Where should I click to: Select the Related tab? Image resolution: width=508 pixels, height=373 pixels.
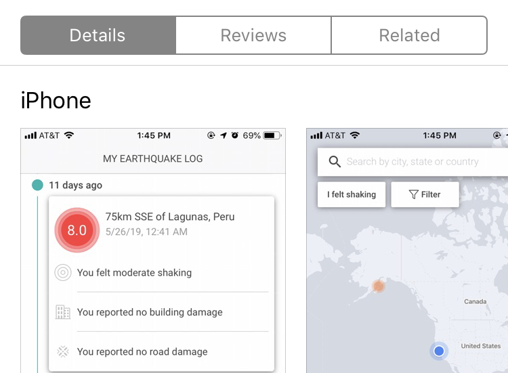[x=409, y=35]
